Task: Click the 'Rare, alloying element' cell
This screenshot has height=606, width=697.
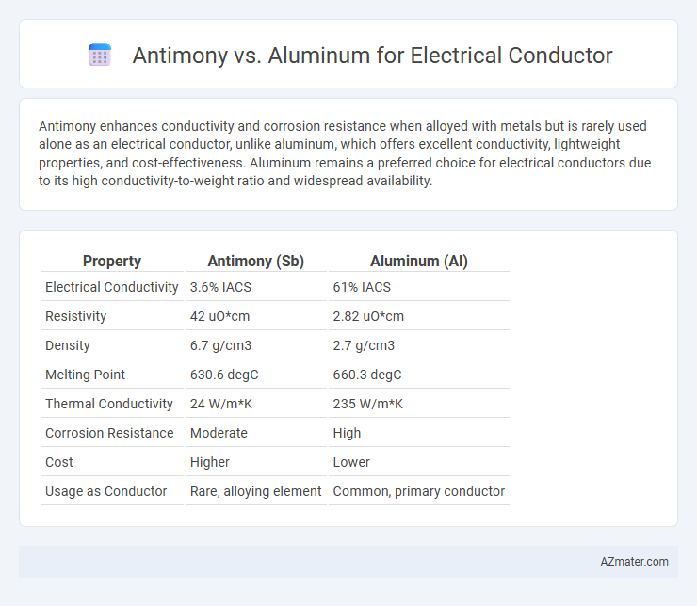Action: (x=255, y=491)
